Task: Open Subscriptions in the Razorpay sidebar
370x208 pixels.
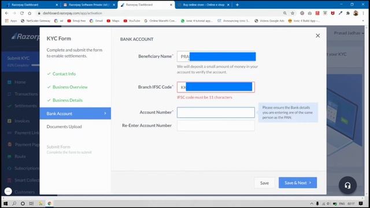Action: (x=27, y=168)
